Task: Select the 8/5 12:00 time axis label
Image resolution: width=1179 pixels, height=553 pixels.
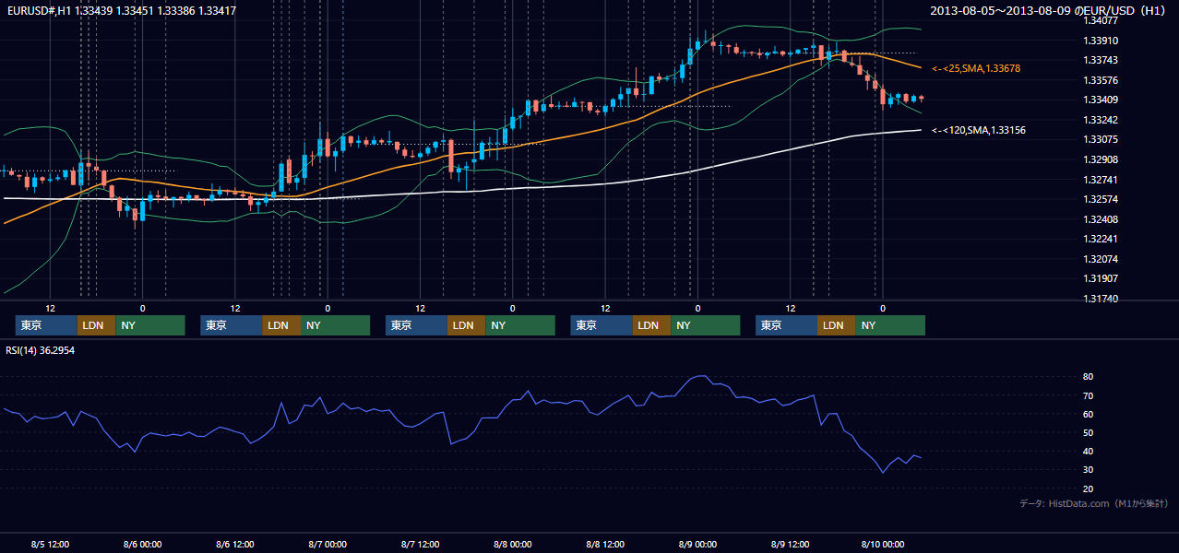Action: point(50,544)
